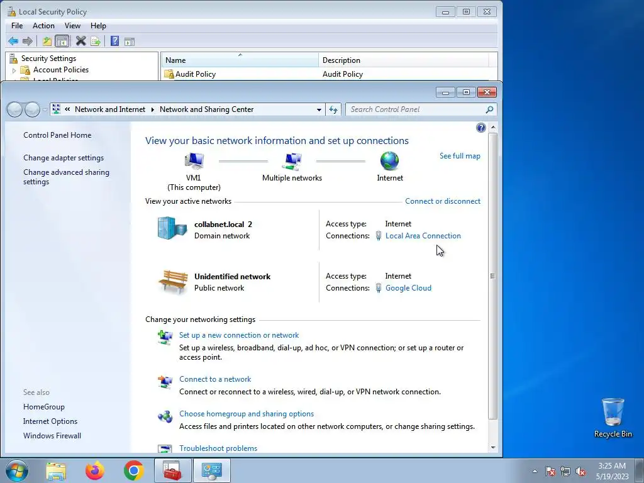Image resolution: width=644 pixels, height=483 pixels.
Task: Open HomeGroup under See also
Action: [43, 407]
